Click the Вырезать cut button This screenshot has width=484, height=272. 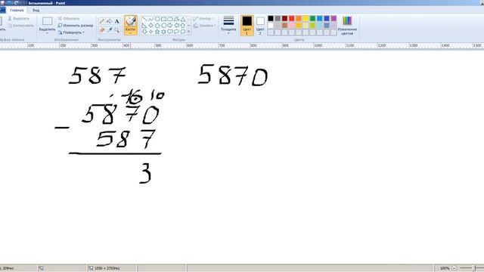(18, 19)
